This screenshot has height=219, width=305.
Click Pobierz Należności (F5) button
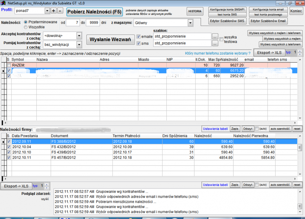95,12
